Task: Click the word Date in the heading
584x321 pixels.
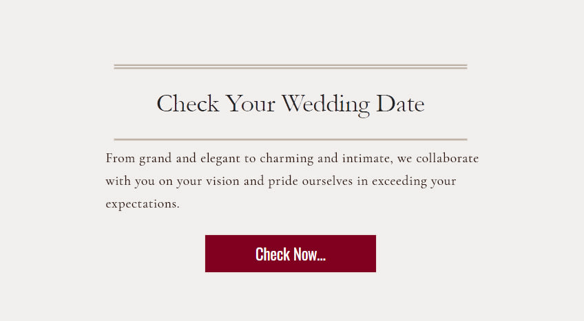Action: coord(400,104)
